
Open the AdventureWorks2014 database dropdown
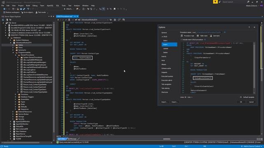pos(108,20)
